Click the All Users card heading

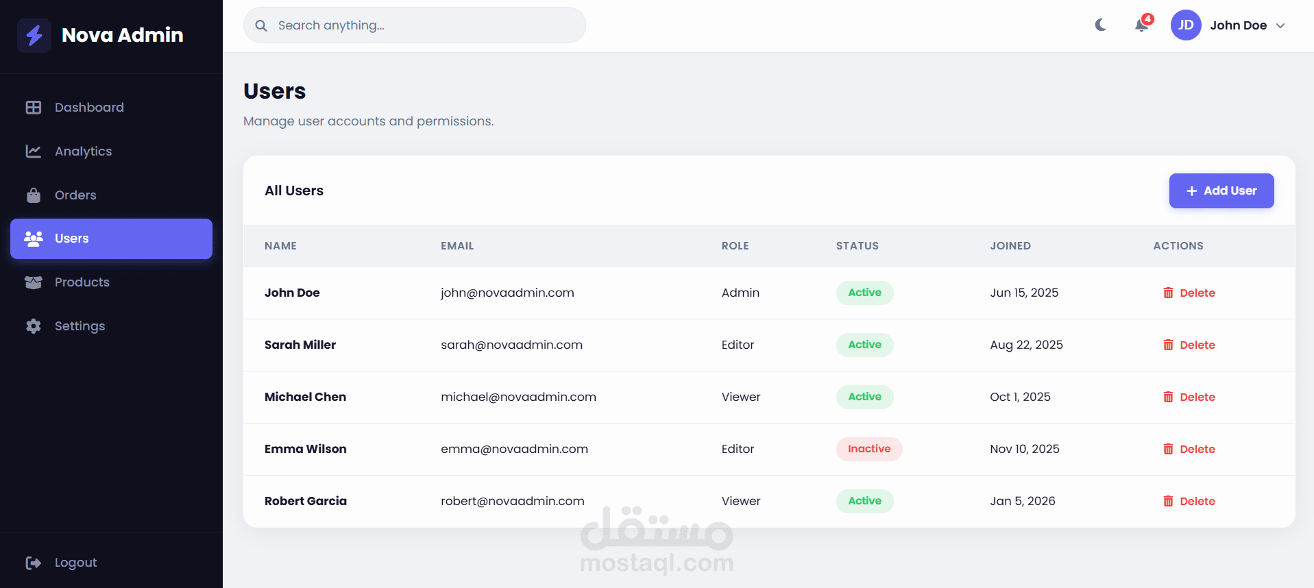click(294, 191)
